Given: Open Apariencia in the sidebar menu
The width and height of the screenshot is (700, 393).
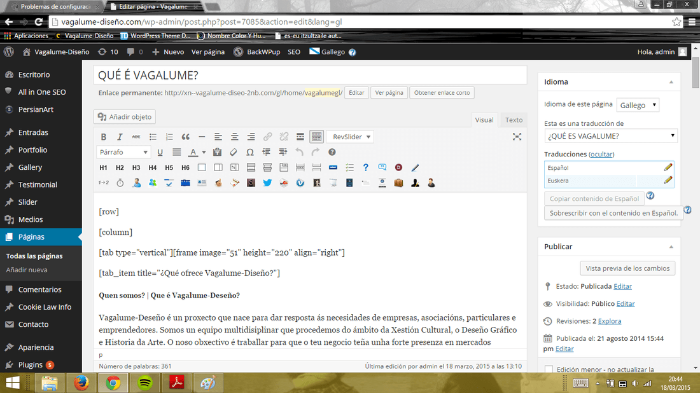Looking at the screenshot, I should coord(41,347).
